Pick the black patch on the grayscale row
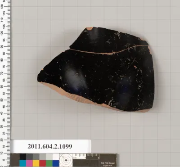This screenshot has height=167, width=180. tap(23, 157)
